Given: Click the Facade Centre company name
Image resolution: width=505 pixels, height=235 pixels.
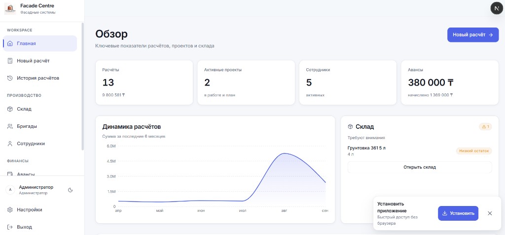Looking at the screenshot, I should click(37, 6).
